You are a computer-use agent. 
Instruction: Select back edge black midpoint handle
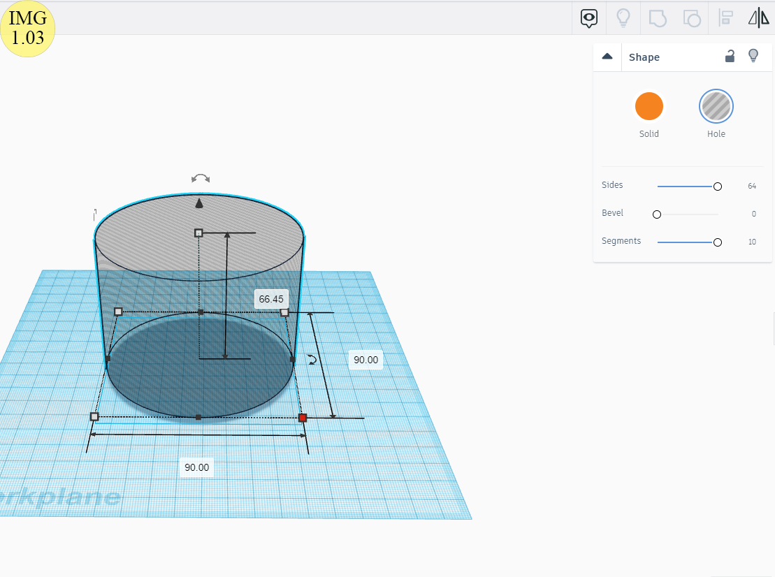tap(200, 312)
